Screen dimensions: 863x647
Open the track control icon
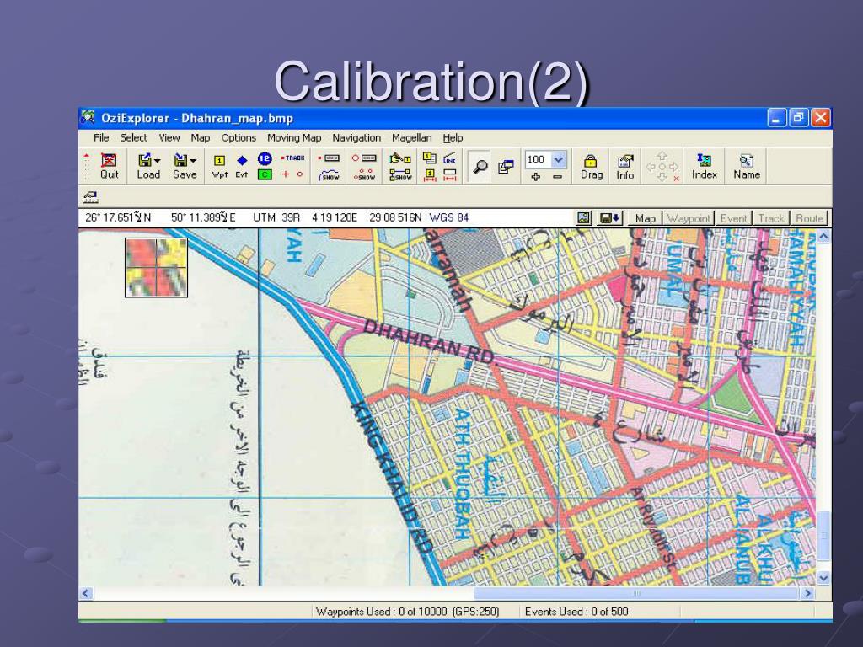pos(330,158)
